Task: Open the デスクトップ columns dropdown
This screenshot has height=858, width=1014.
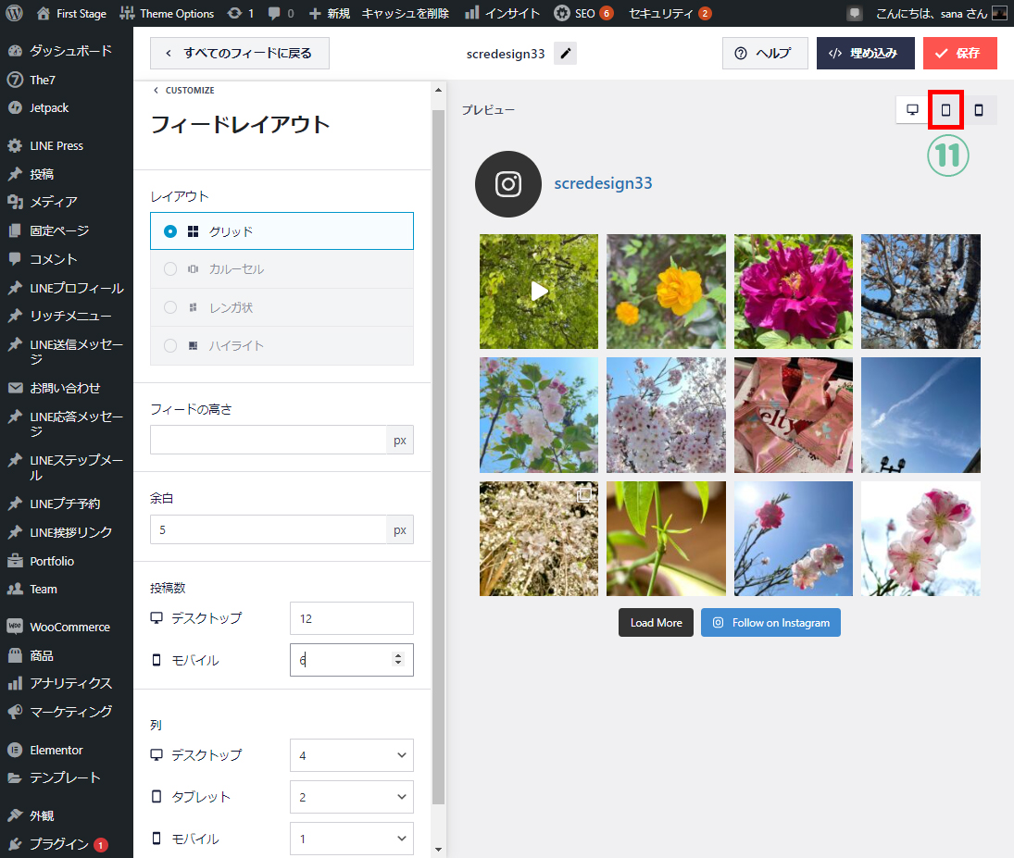Action: click(351, 755)
